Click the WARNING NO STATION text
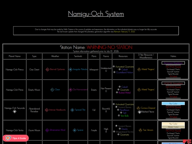Screen dimensions: 192x144 (110, 47)
